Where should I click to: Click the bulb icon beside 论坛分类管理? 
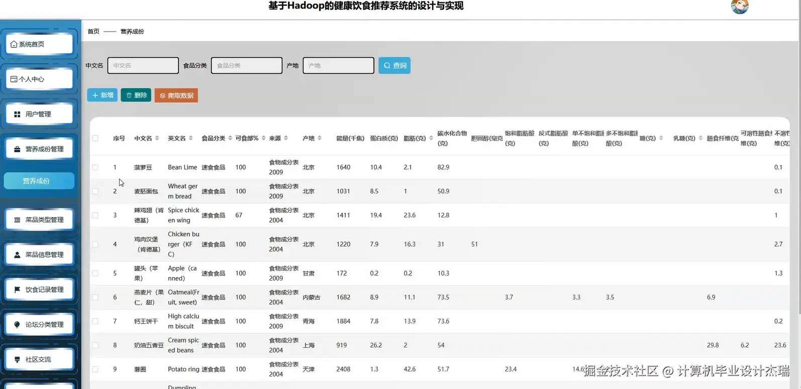pos(17,325)
